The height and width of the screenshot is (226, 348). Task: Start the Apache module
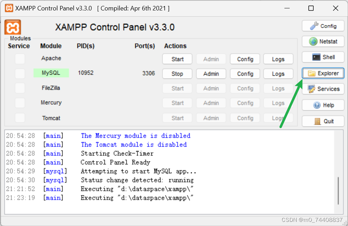pos(177,59)
